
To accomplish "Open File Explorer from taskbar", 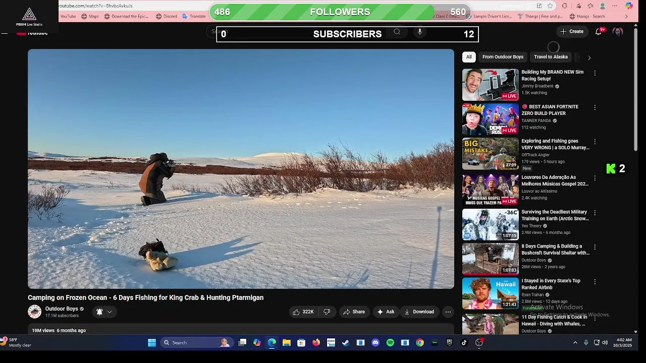I will [x=286, y=343].
